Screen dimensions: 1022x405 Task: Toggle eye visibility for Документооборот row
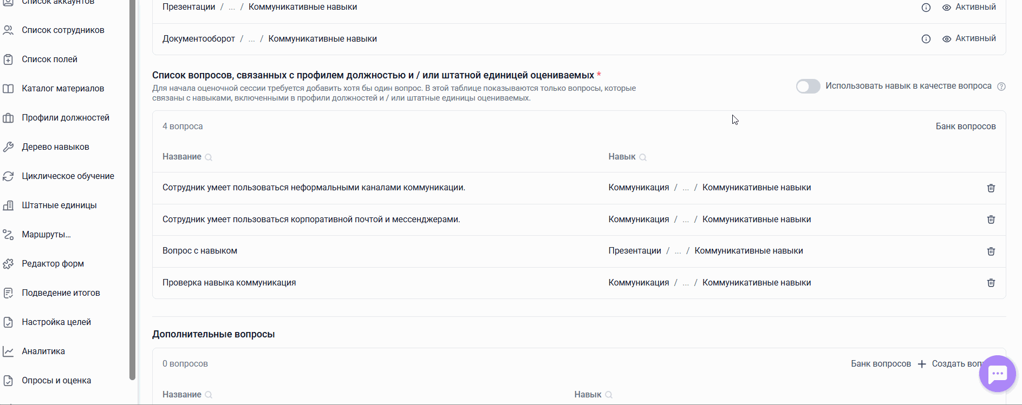(947, 39)
